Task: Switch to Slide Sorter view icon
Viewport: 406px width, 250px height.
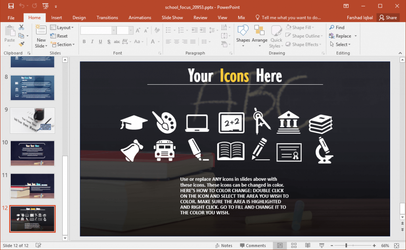Action: (x=294, y=245)
